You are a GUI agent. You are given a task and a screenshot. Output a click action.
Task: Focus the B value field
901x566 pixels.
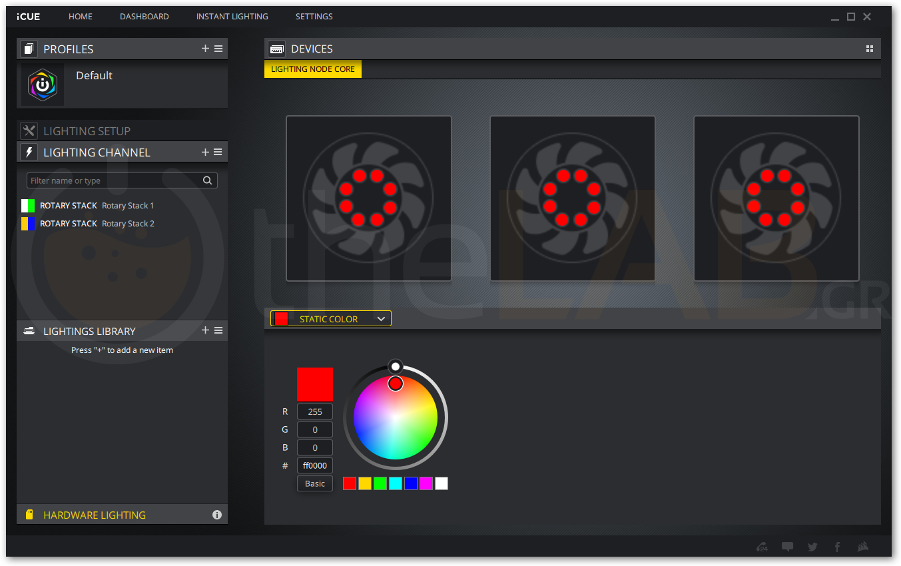(315, 447)
